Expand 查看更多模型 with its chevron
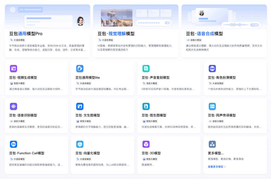Image resolution: width=271 pixels, height=179 pixels. 217,166
